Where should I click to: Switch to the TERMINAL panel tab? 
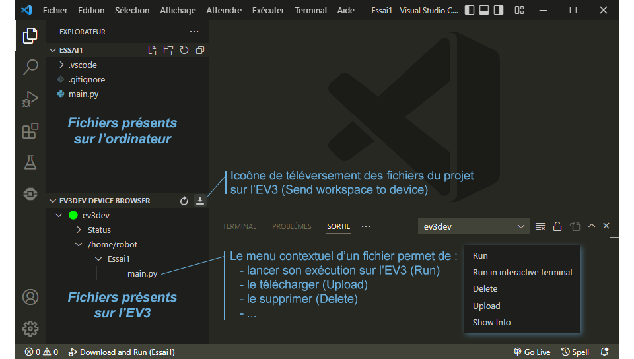click(x=239, y=226)
